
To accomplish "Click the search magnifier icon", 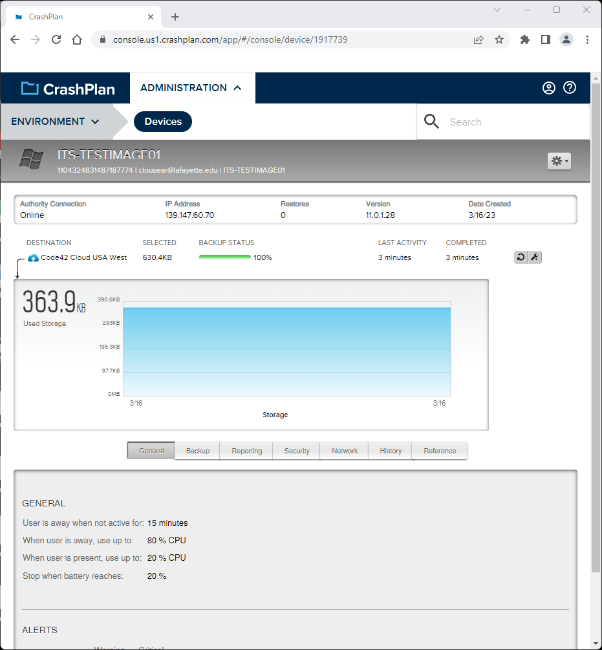I will coord(431,122).
